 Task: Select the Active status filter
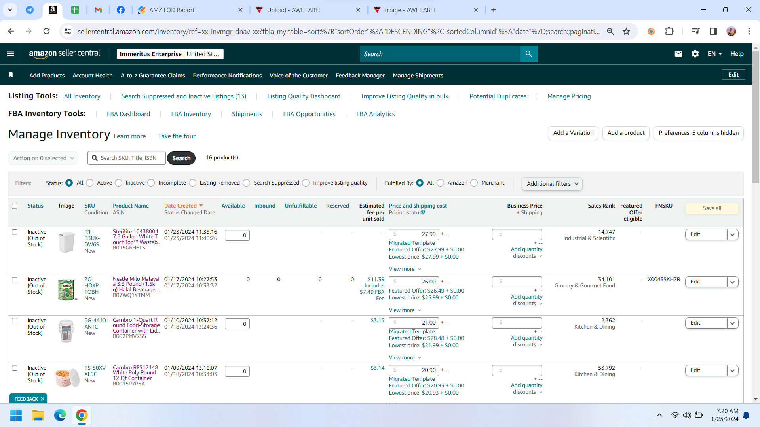point(90,183)
